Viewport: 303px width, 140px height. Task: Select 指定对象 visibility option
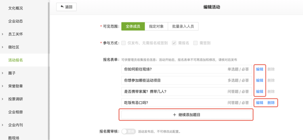point(156,26)
